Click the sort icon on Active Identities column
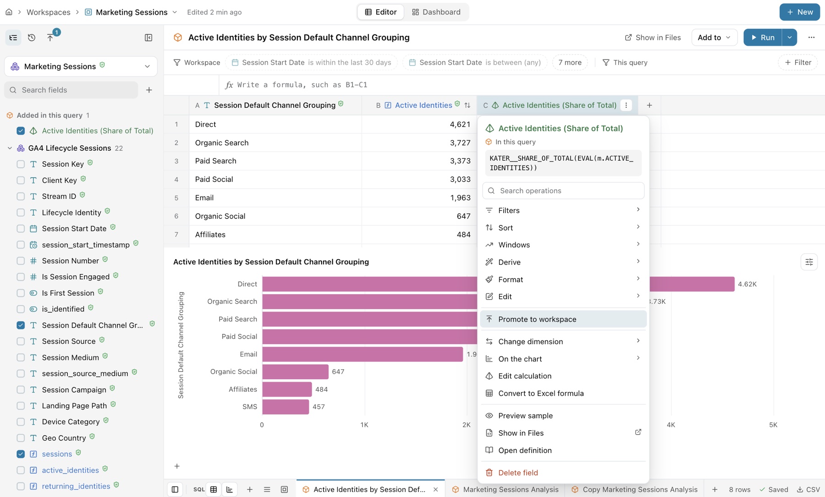This screenshot has width=825, height=497. point(467,105)
